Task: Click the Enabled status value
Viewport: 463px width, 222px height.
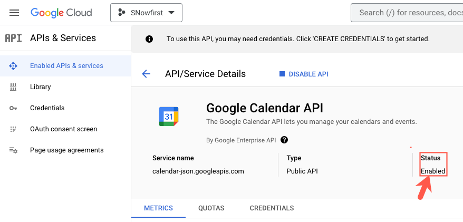Action: tap(433, 171)
